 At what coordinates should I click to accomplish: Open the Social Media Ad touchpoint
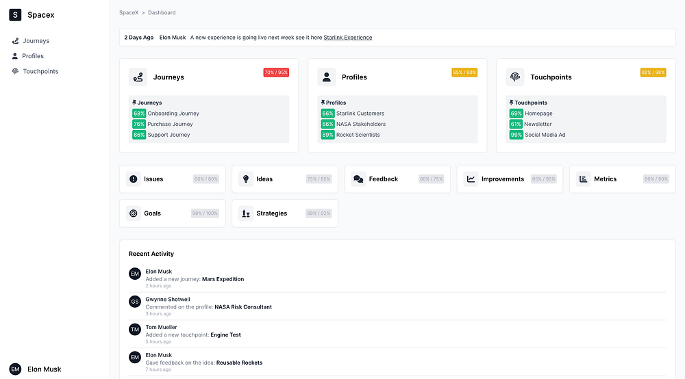[x=545, y=135]
